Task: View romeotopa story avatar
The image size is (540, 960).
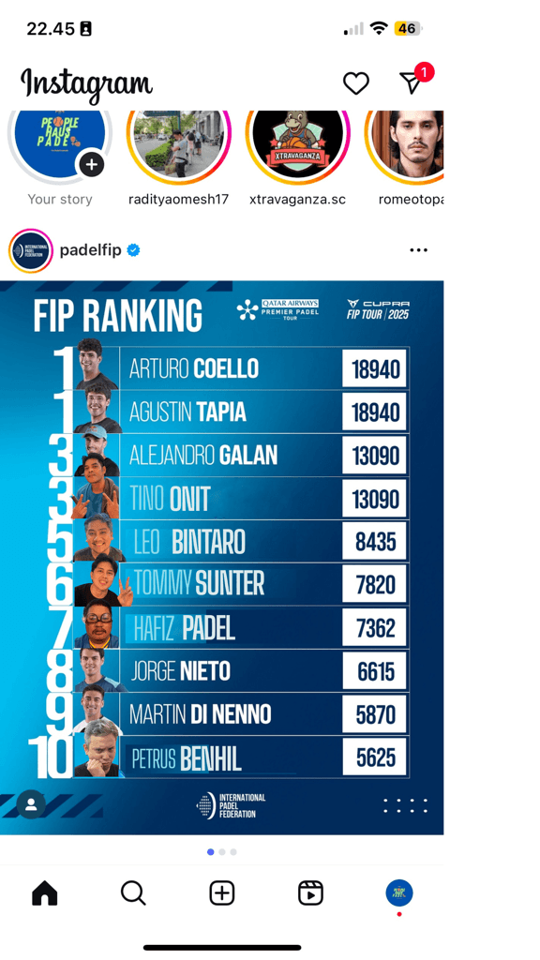Action: tap(405, 145)
